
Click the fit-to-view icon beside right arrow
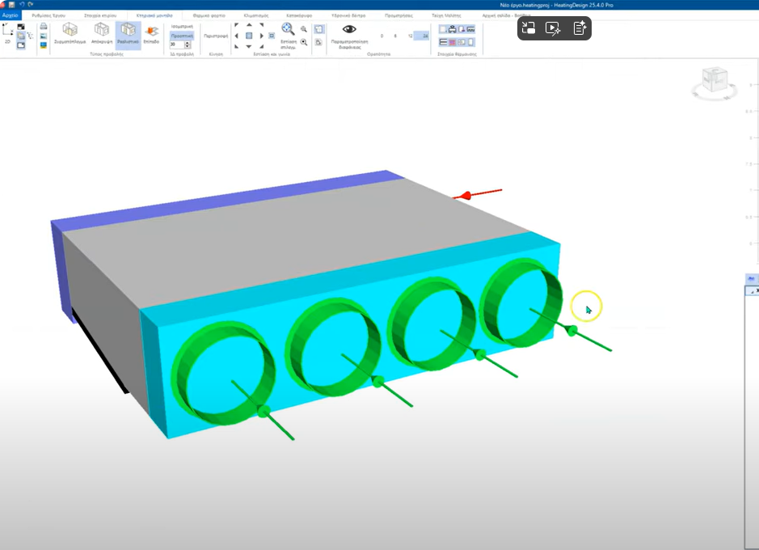click(x=272, y=36)
